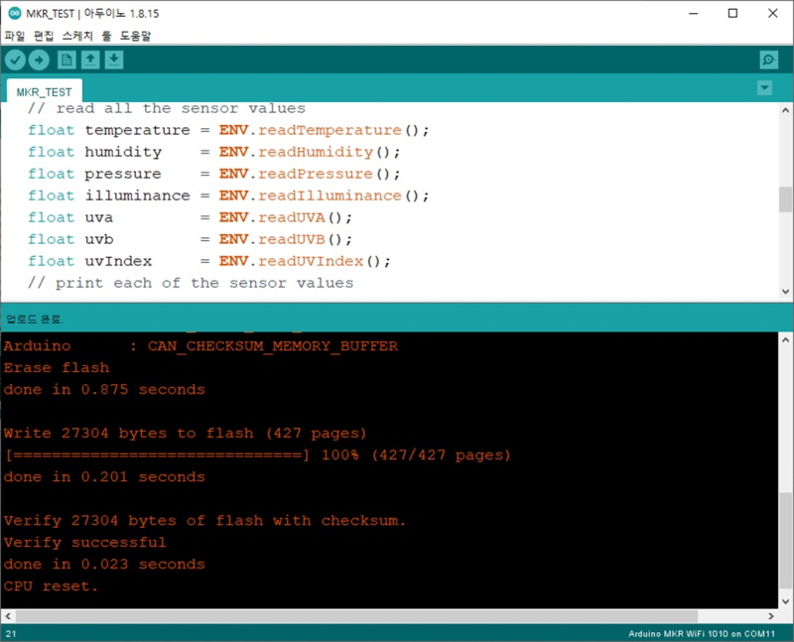Click ENV.readHumidity() in the code
Screen dimensions: 794x642
click(x=310, y=152)
